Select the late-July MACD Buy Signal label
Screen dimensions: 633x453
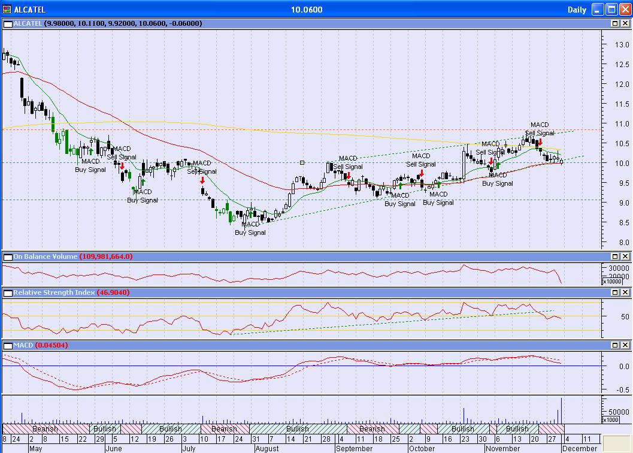pos(250,228)
